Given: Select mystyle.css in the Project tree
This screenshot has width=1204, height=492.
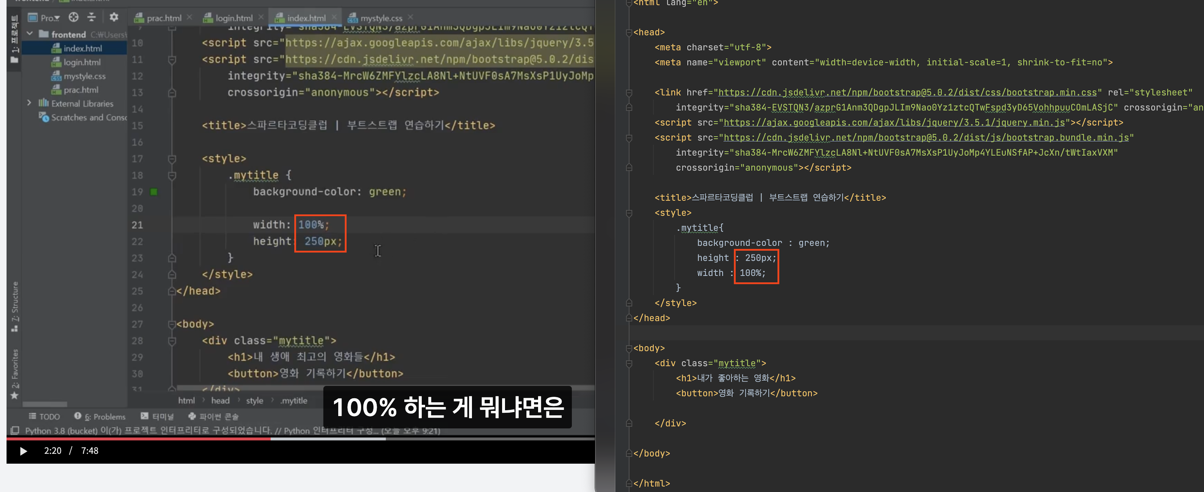Looking at the screenshot, I should [85, 76].
